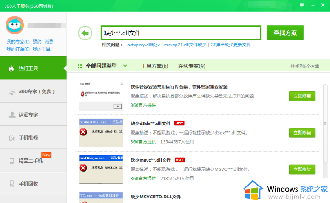Click the results list vertical scrollbar
The image size is (330, 203).
coord(325,124)
